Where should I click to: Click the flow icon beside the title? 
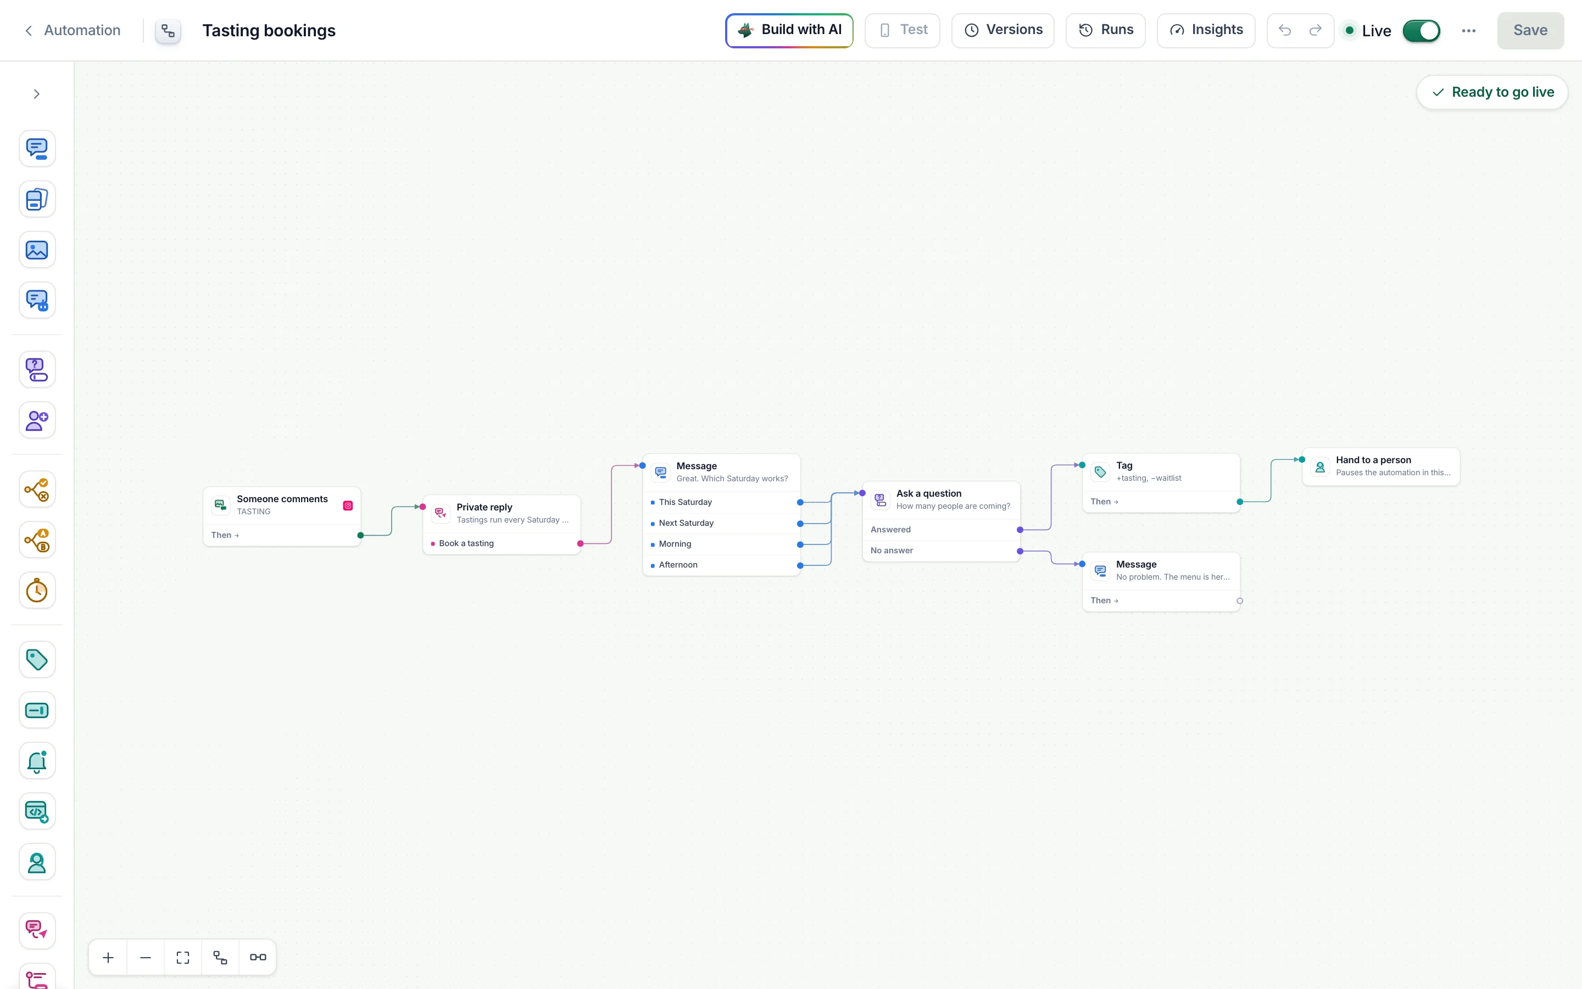(168, 31)
